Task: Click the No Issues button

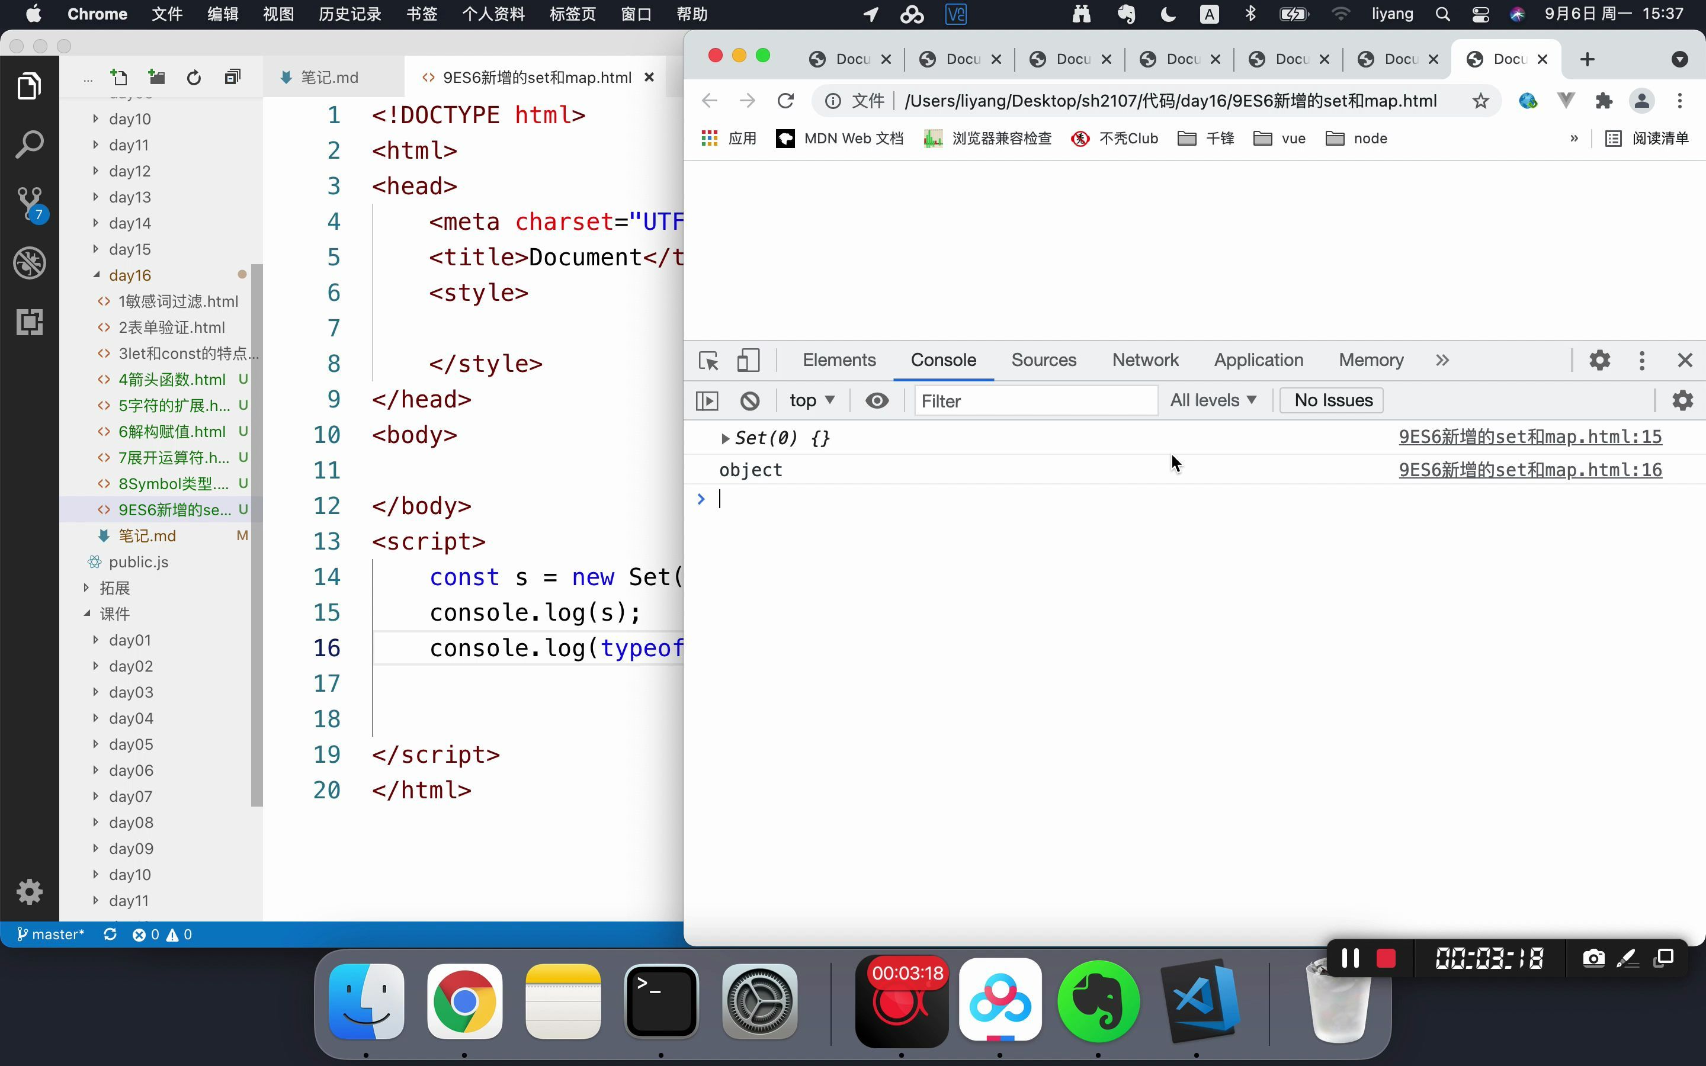Action: click(x=1332, y=400)
